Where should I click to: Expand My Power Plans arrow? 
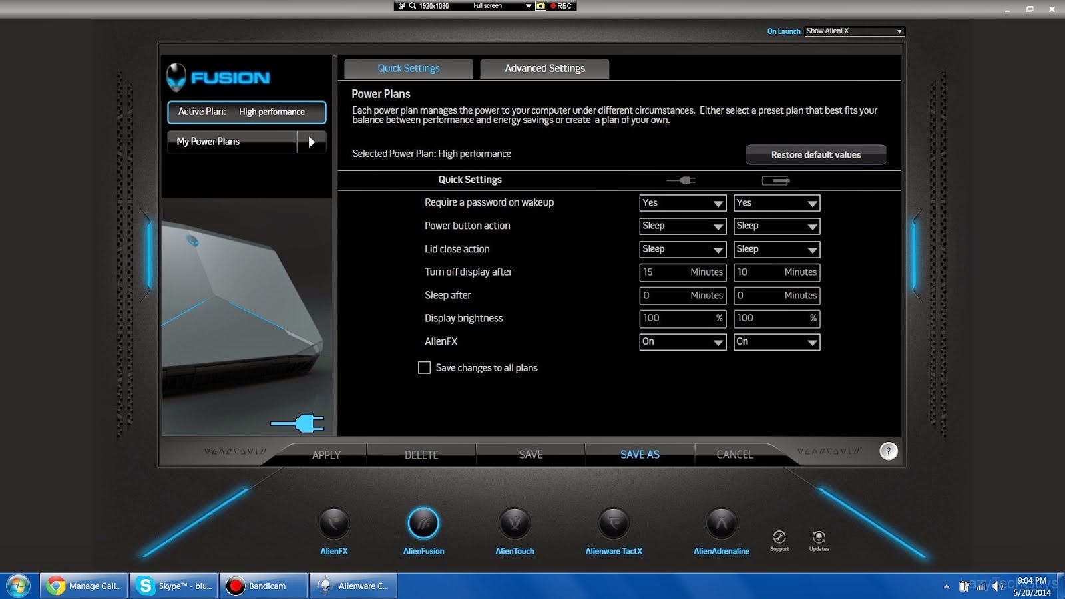tap(312, 142)
